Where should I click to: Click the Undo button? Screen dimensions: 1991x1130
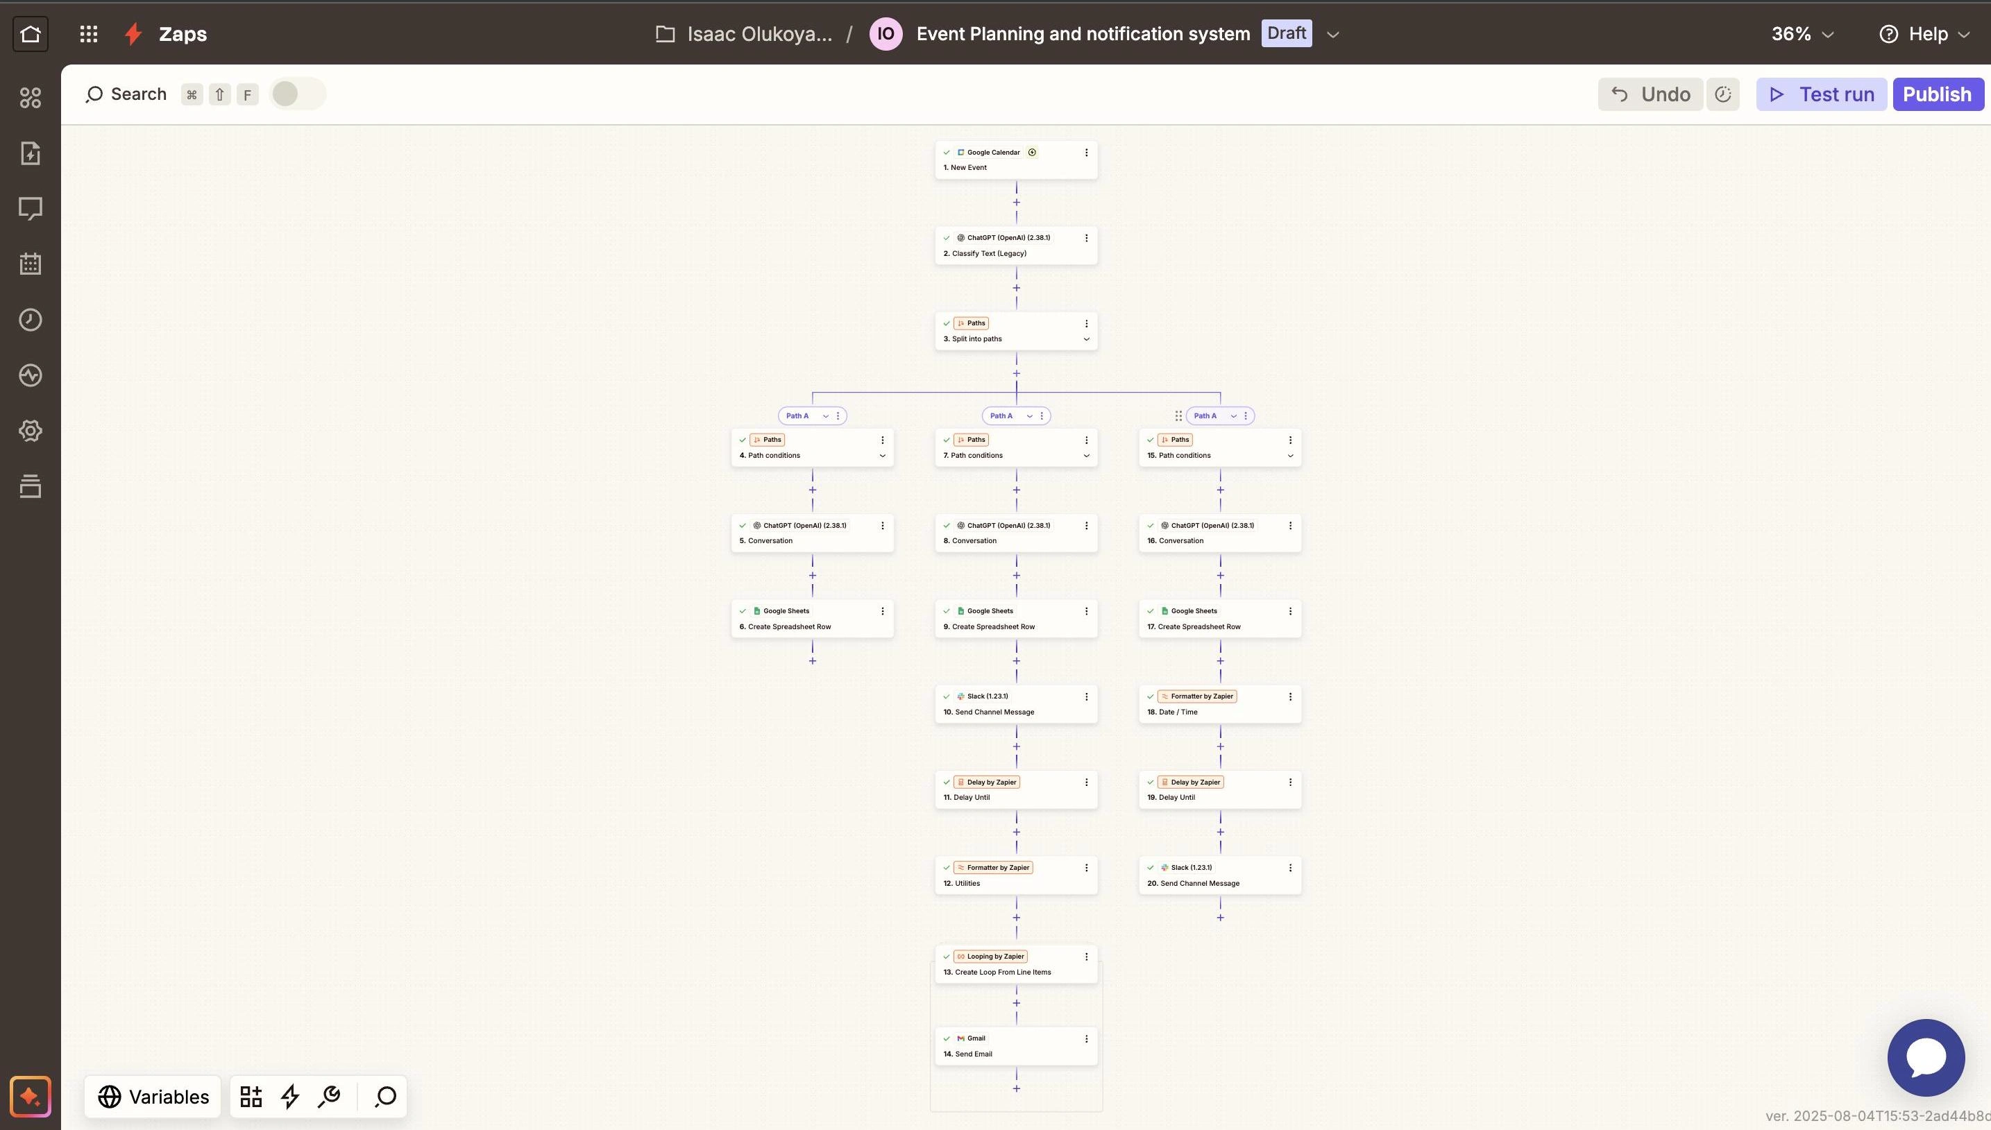click(x=1650, y=94)
